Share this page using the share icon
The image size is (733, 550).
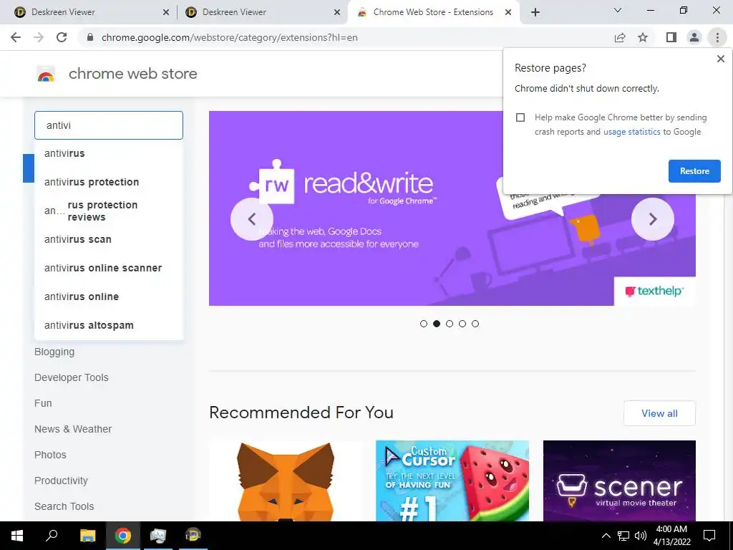tap(620, 37)
